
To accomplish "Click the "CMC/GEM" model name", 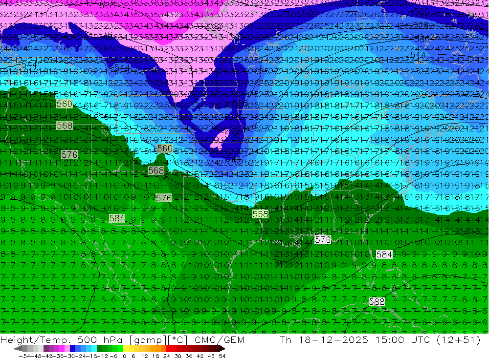I will click(x=219, y=339).
